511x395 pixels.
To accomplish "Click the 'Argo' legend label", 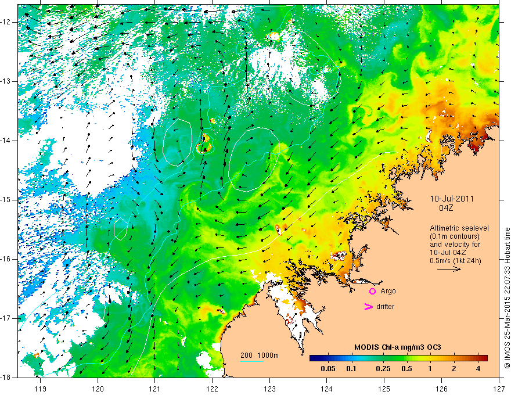I will 388,291.
